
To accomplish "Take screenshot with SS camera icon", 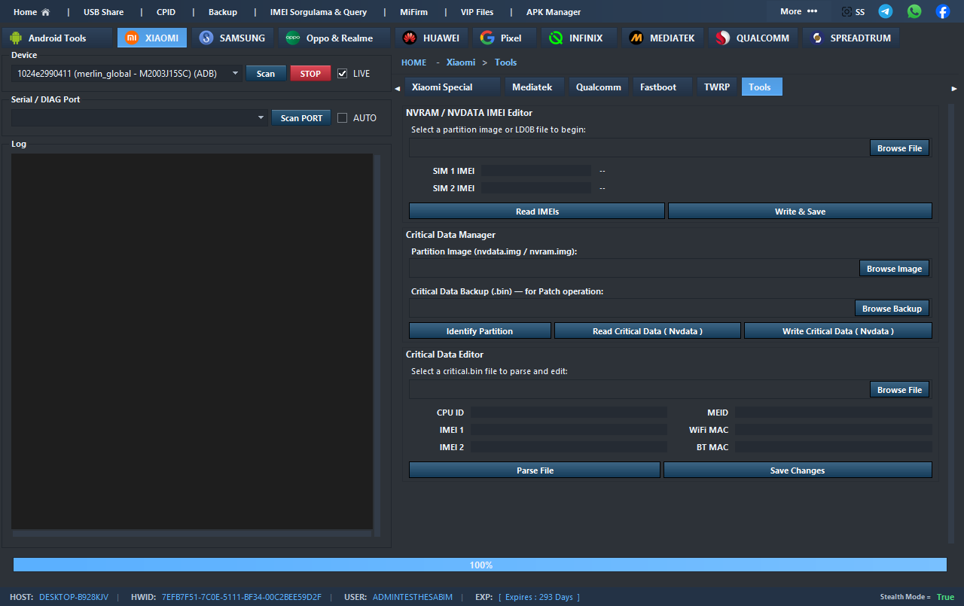I will click(847, 12).
